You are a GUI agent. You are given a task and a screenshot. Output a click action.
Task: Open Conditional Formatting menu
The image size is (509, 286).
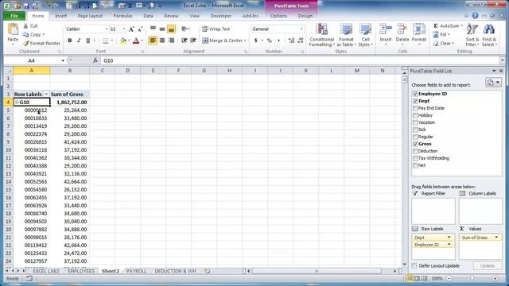click(x=321, y=35)
